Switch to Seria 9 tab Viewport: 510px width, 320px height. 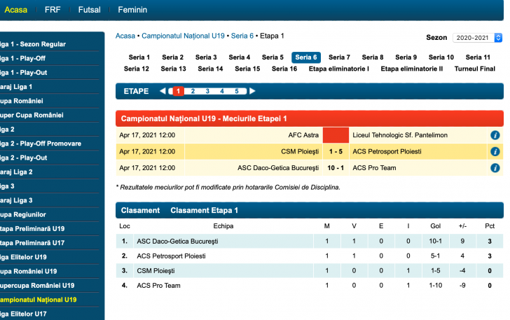click(406, 57)
